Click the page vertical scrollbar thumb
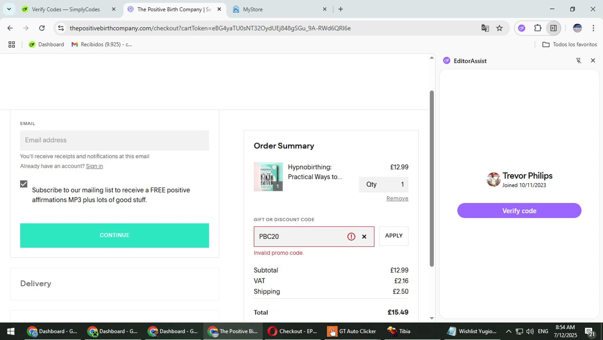This screenshot has height=340, width=603. tap(432, 179)
